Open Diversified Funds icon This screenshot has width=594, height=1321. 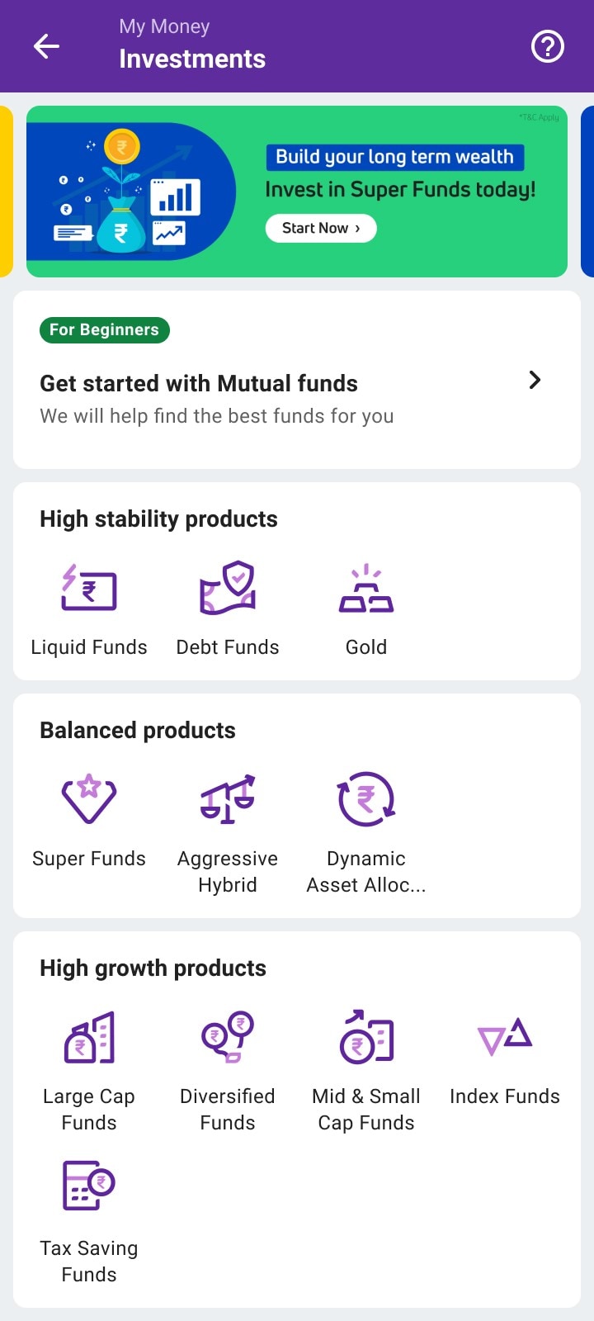click(228, 1037)
